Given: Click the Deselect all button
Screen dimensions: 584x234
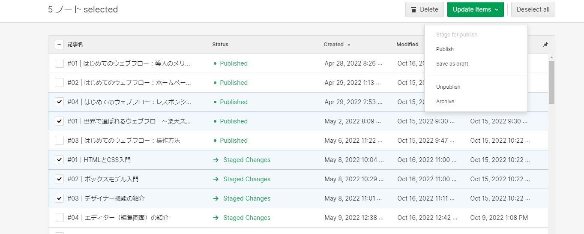Looking at the screenshot, I should (533, 9).
